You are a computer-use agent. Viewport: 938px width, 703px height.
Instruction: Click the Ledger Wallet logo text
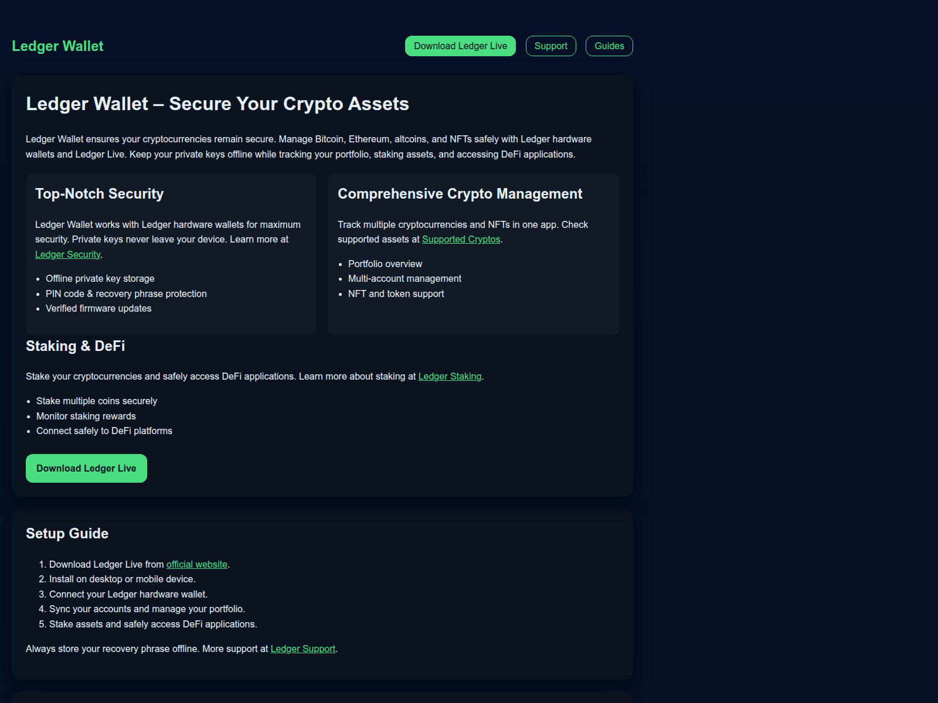pos(57,46)
